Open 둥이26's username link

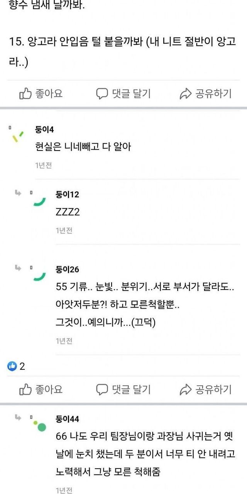click(x=67, y=269)
